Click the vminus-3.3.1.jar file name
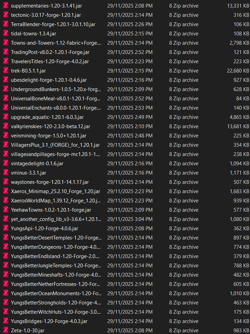 click(29, 173)
